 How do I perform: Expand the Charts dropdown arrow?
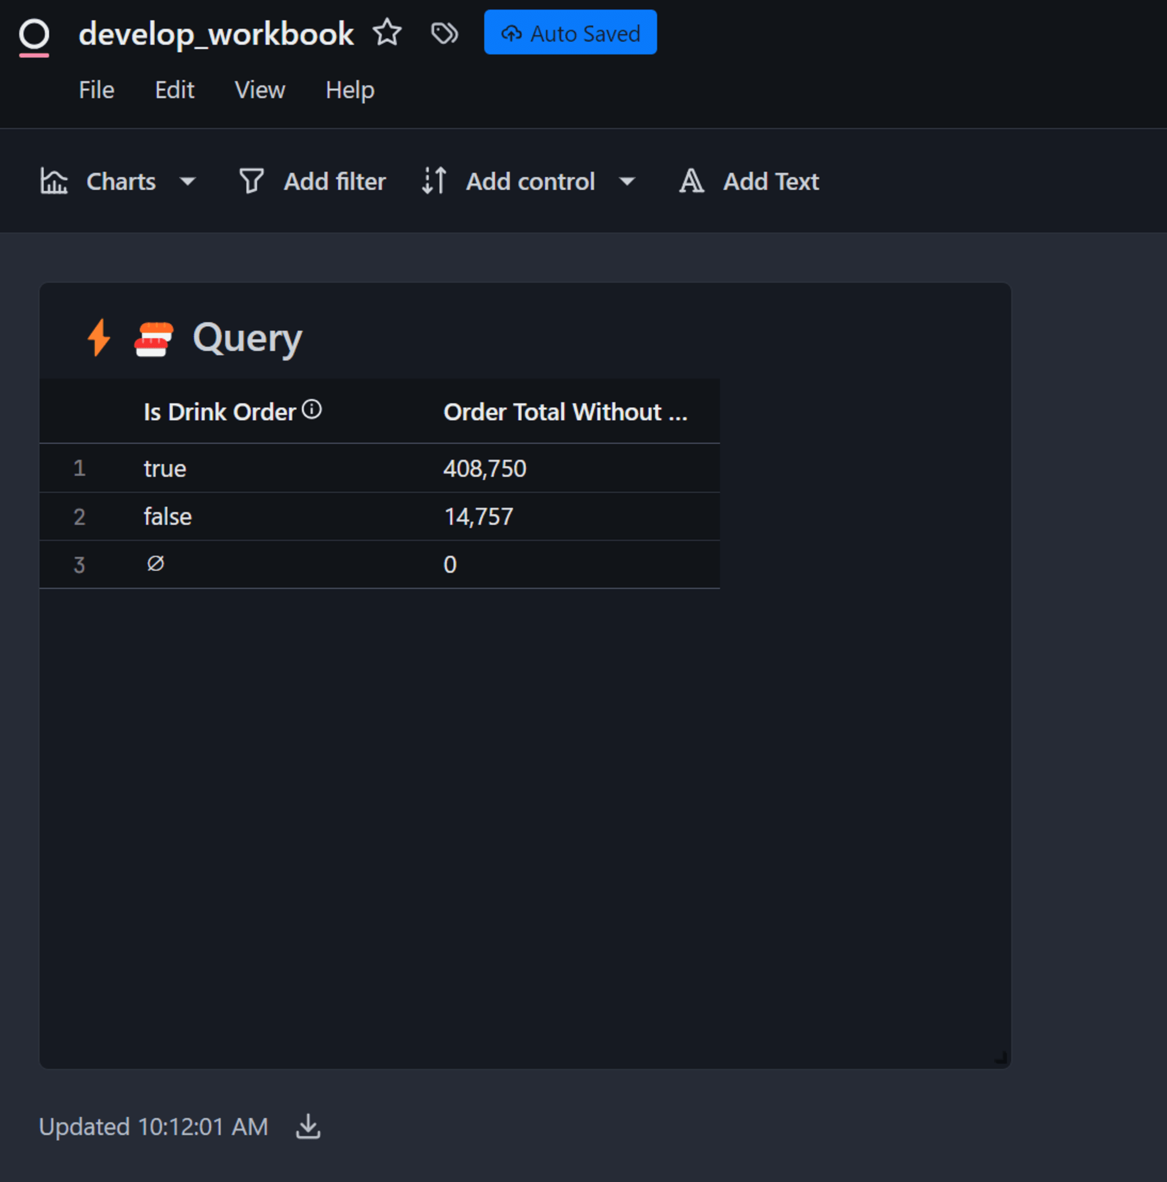pyautogui.click(x=188, y=181)
